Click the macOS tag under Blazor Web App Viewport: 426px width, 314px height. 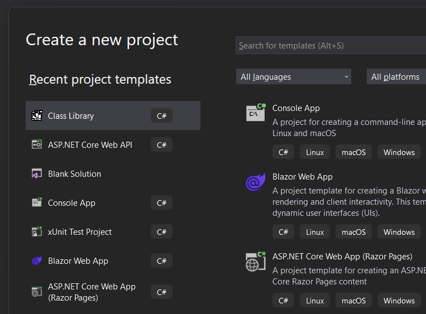[353, 232]
